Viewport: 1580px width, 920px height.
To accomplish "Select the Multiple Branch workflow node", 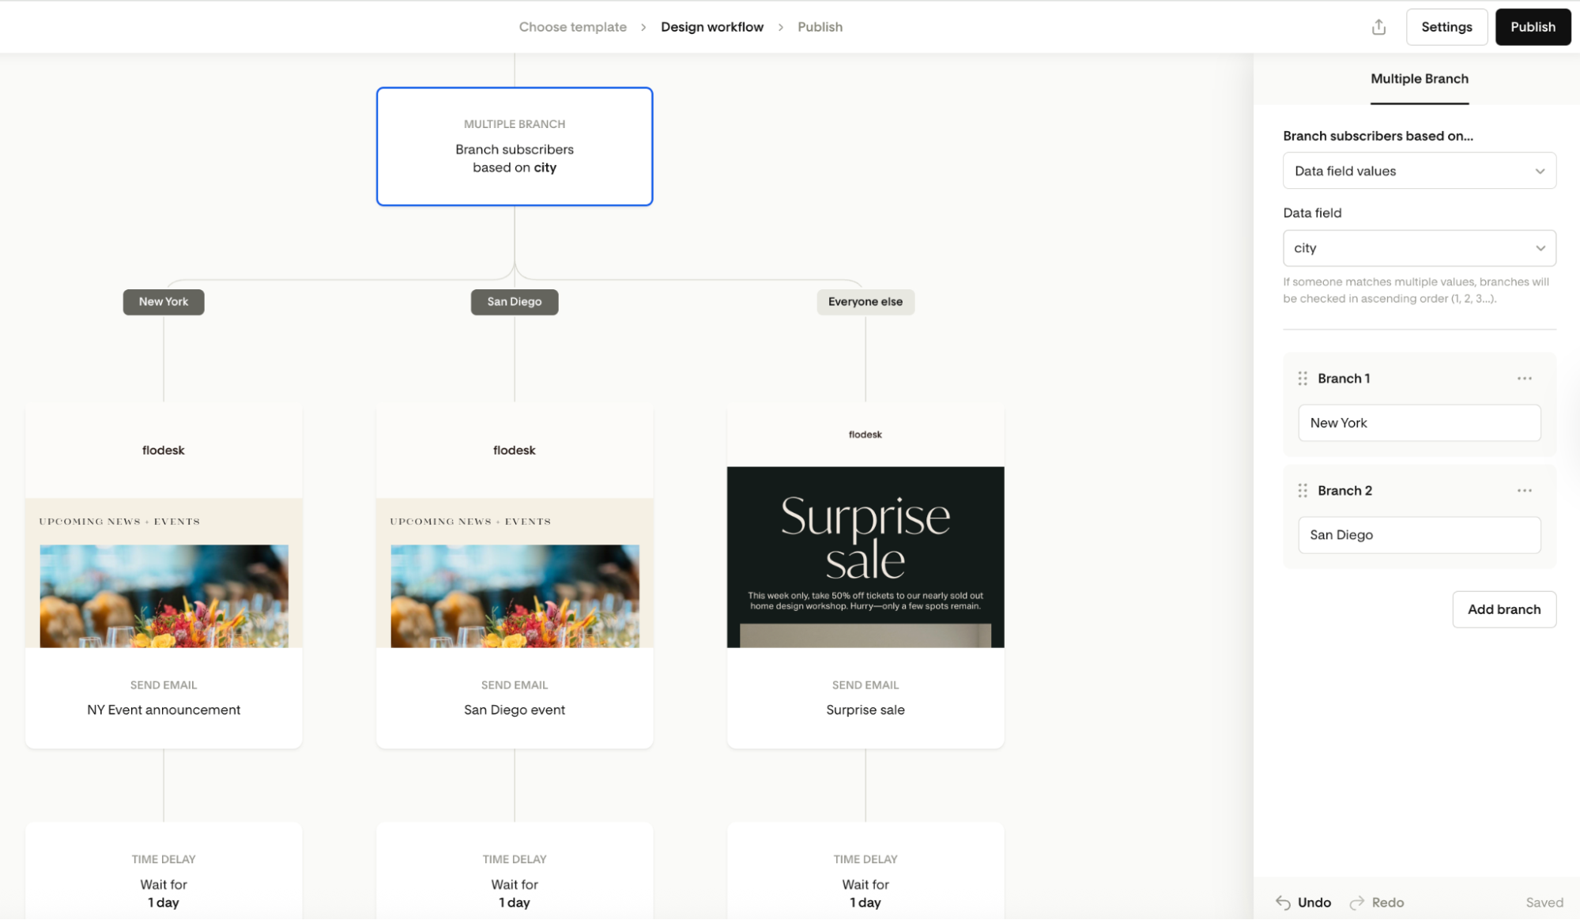I will [x=515, y=147].
